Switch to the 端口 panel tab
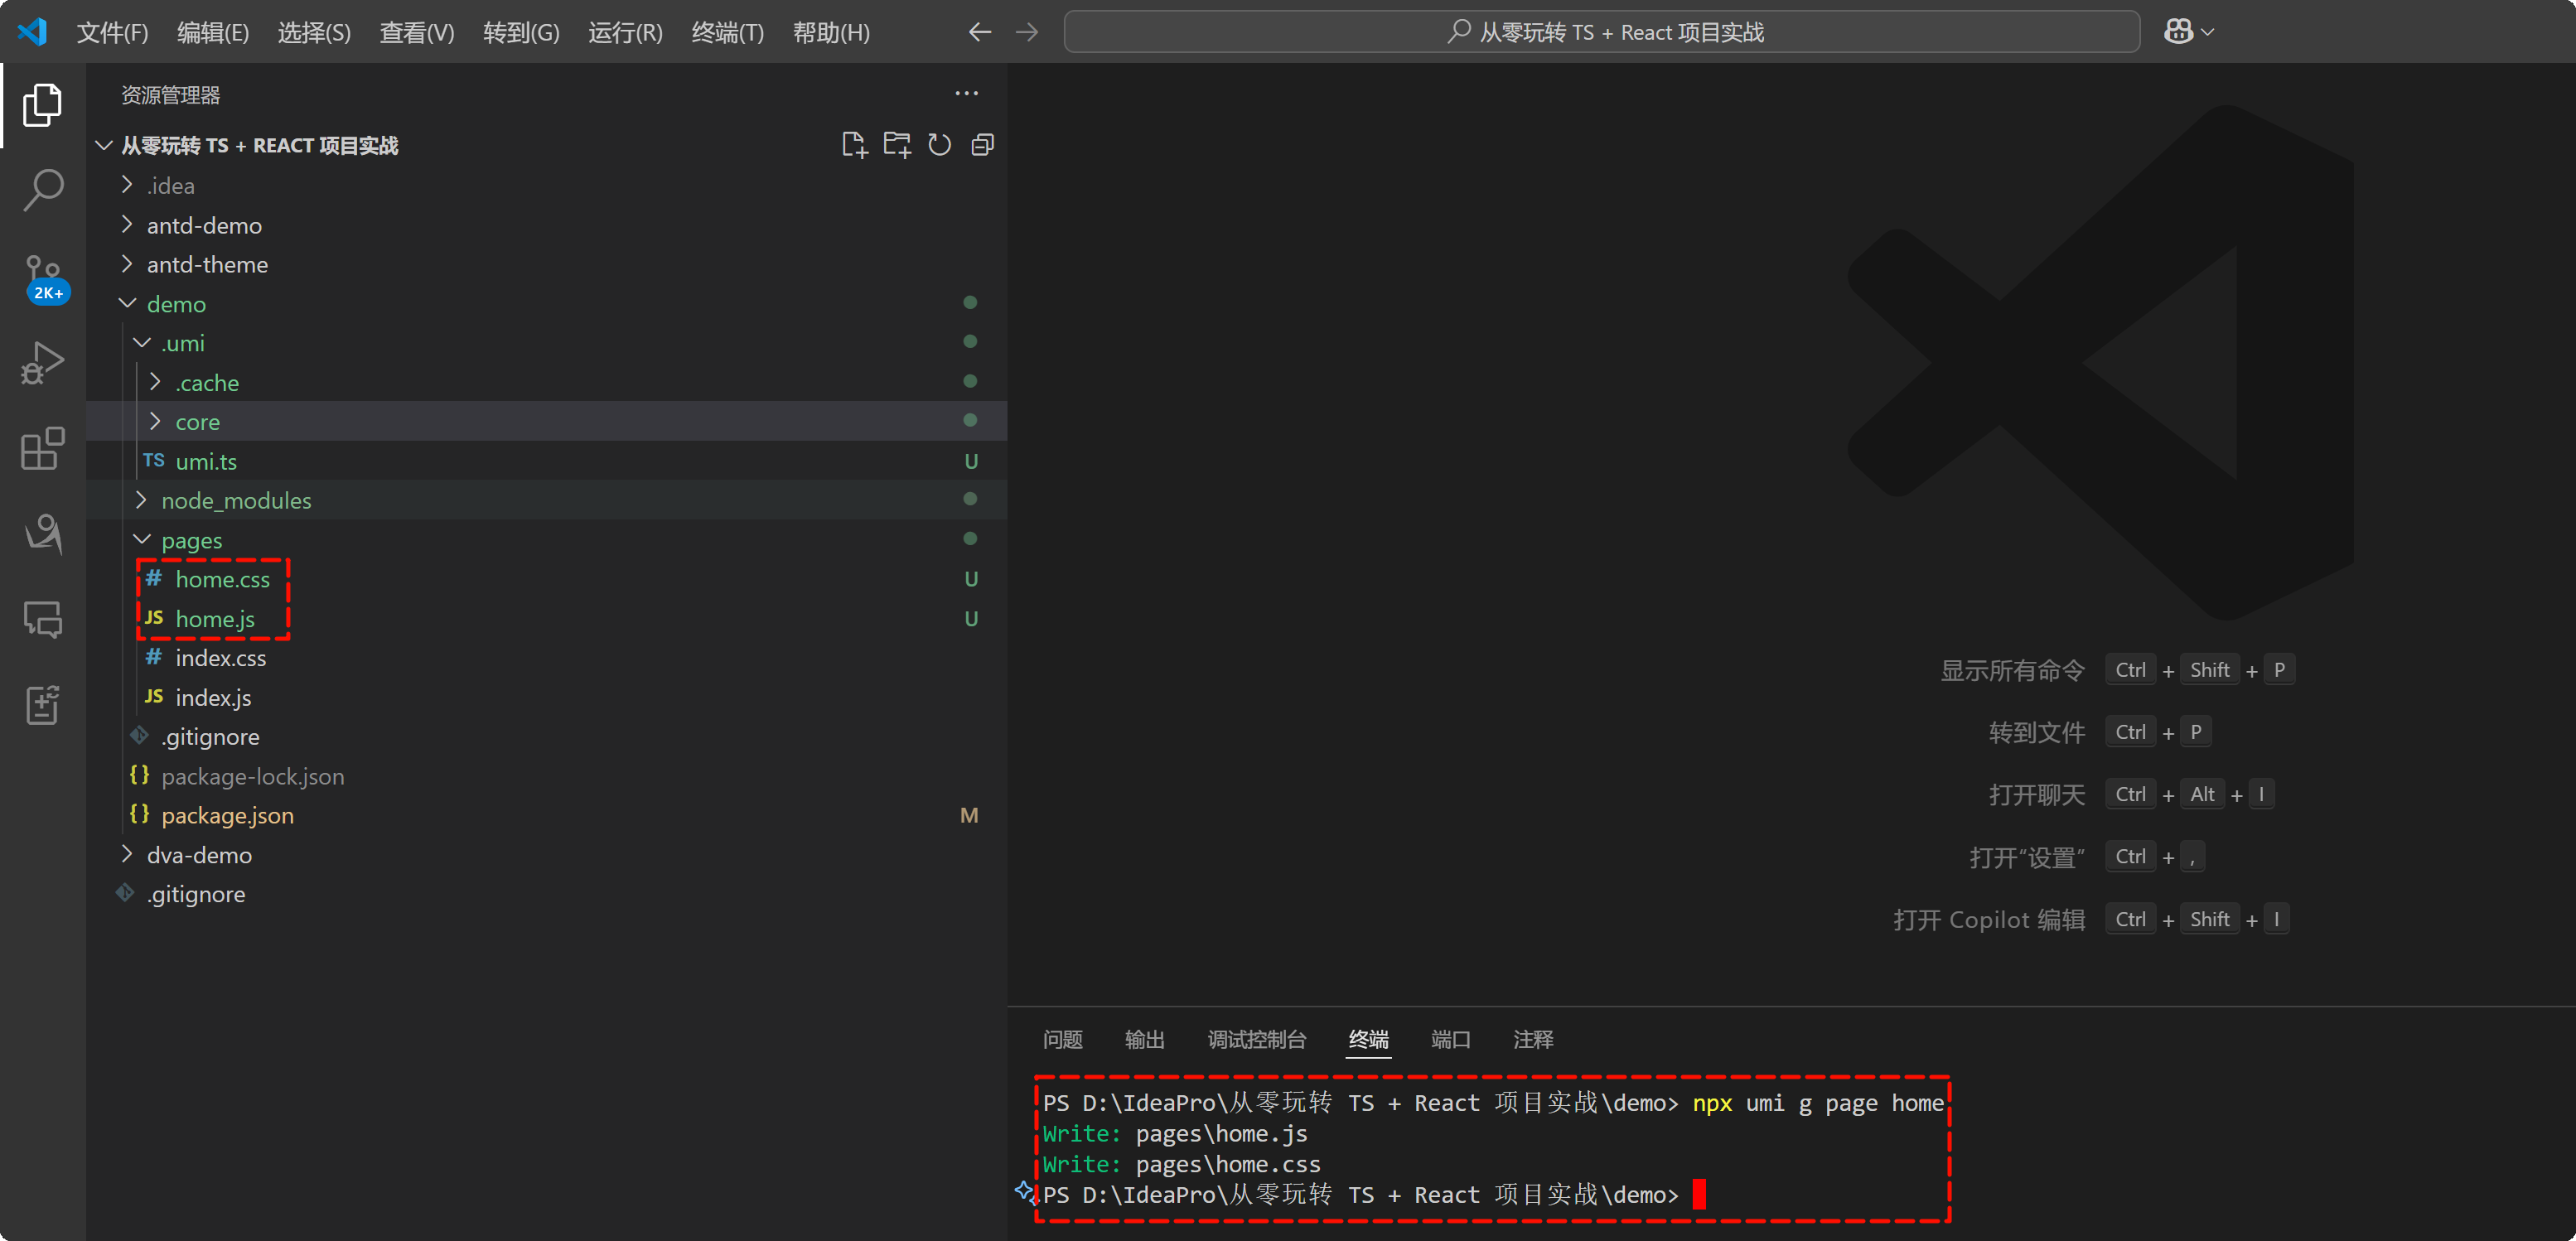The width and height of the screenshot is (2576, 1241). click(1450, 1039)
